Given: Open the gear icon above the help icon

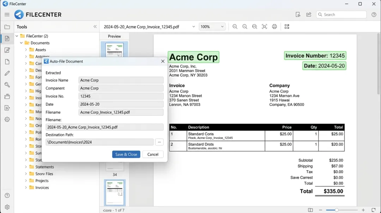Looking at the screenshot, I should click(7, 119).
